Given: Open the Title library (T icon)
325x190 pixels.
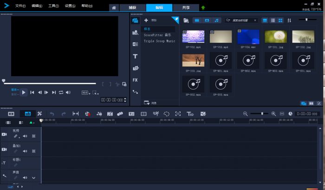Looking at the screenshot, I should [135, 56].
